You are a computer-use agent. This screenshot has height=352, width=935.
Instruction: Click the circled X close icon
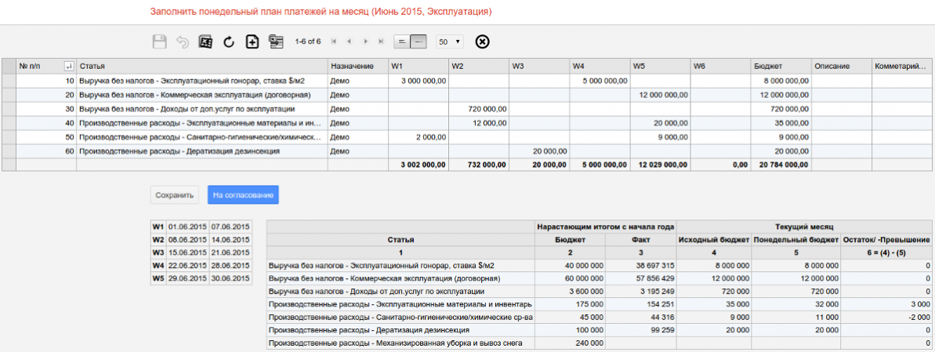[x=483, y=42]
